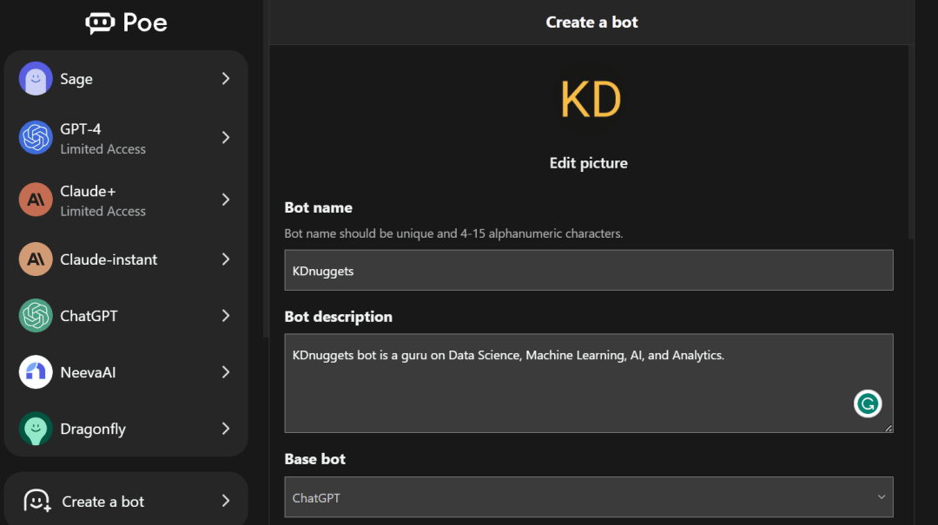This screenshot has width=938, height=525.
Task: Click the Grammarly icon in description field
Action: [x=867, y=404]
